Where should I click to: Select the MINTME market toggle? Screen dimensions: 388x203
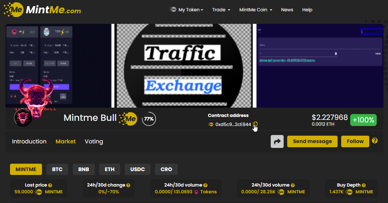click(x=26, y=169)
